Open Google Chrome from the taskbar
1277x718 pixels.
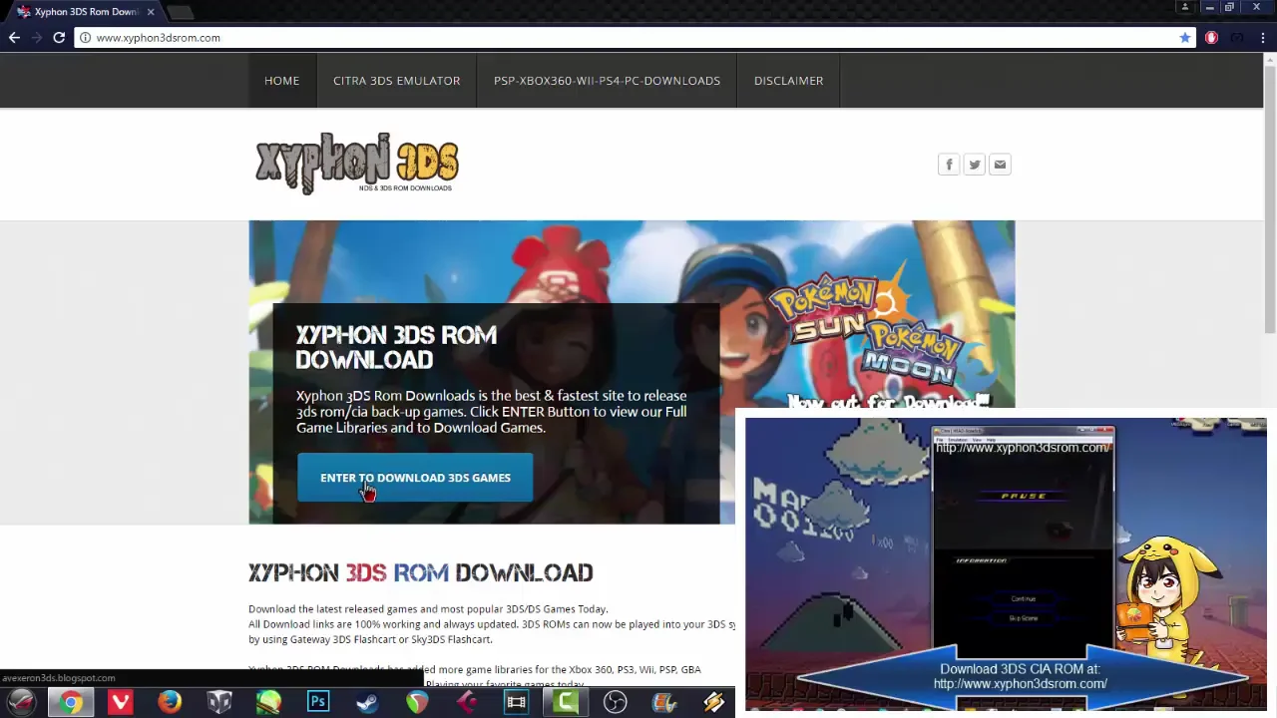pos(71,702)
